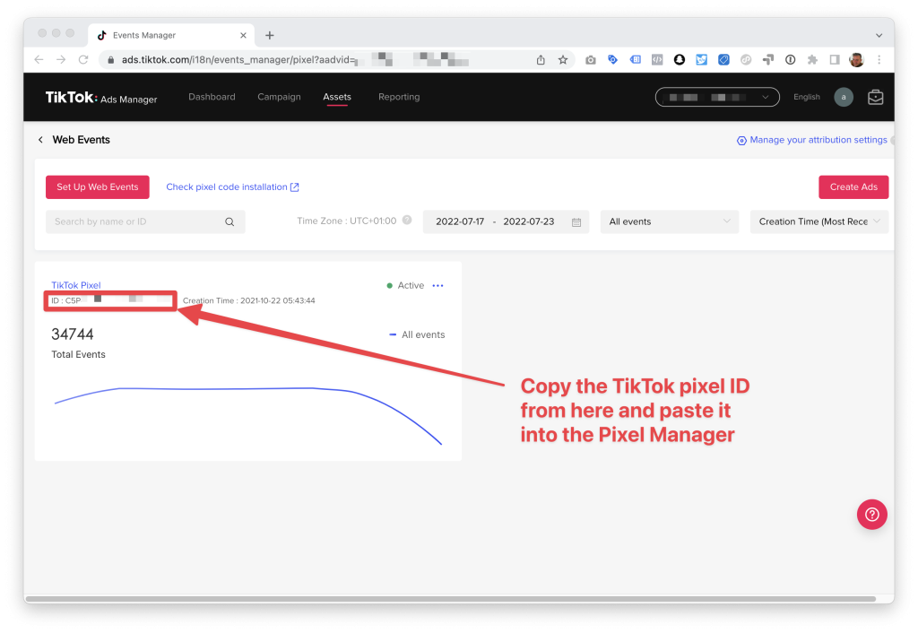
Task: Expand the tab search chevron
Action: [x=879, y=35]
